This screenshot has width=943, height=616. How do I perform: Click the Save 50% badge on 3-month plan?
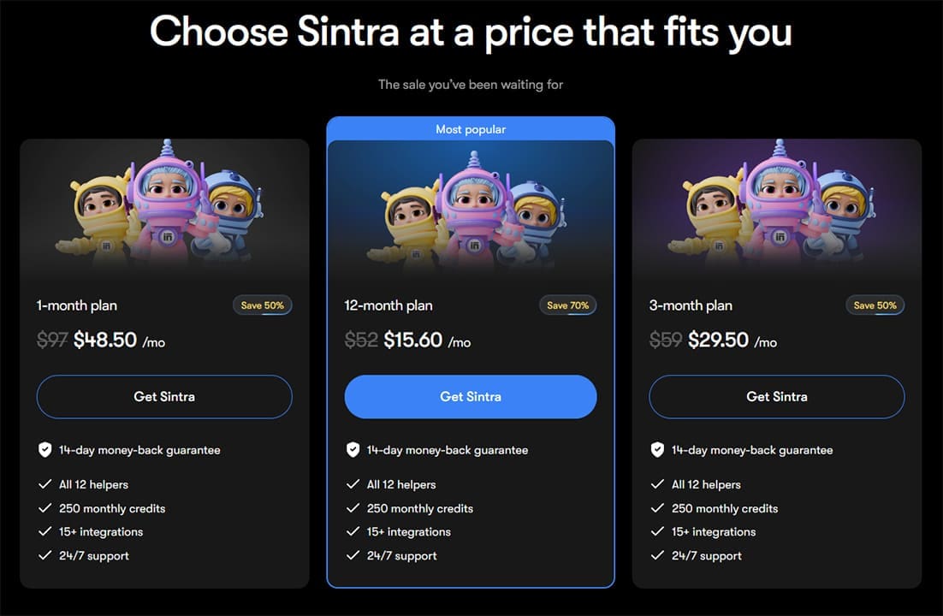875,305
